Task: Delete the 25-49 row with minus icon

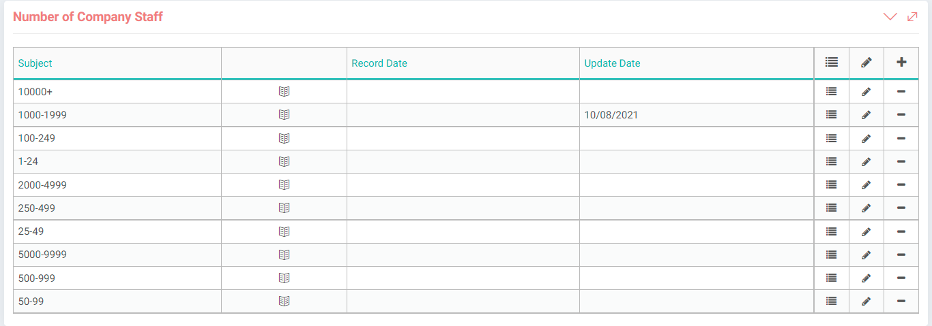Action: coord(901,231)
